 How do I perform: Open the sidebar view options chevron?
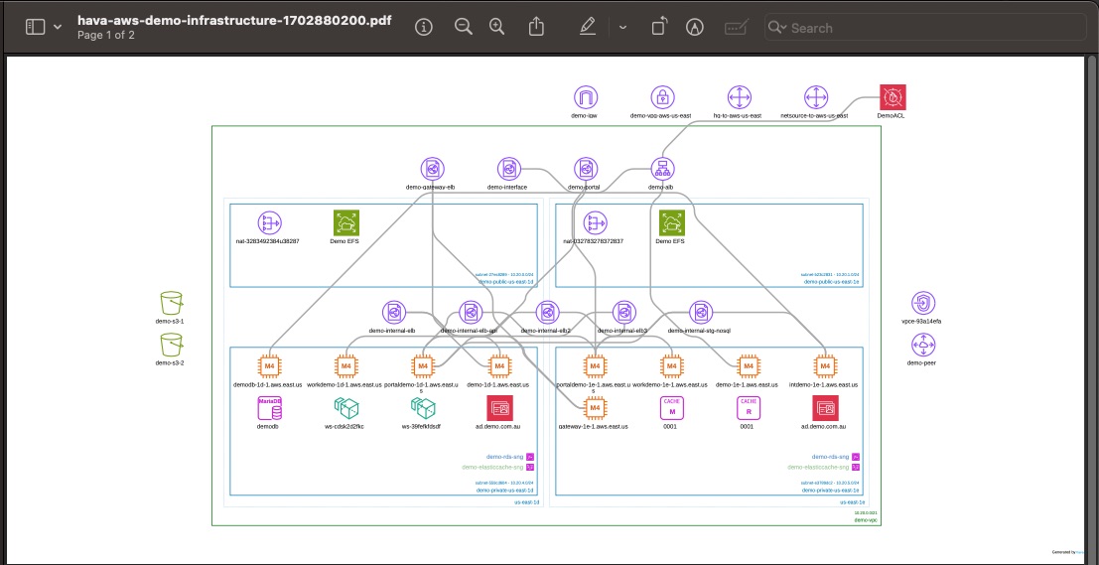[58, 27]
